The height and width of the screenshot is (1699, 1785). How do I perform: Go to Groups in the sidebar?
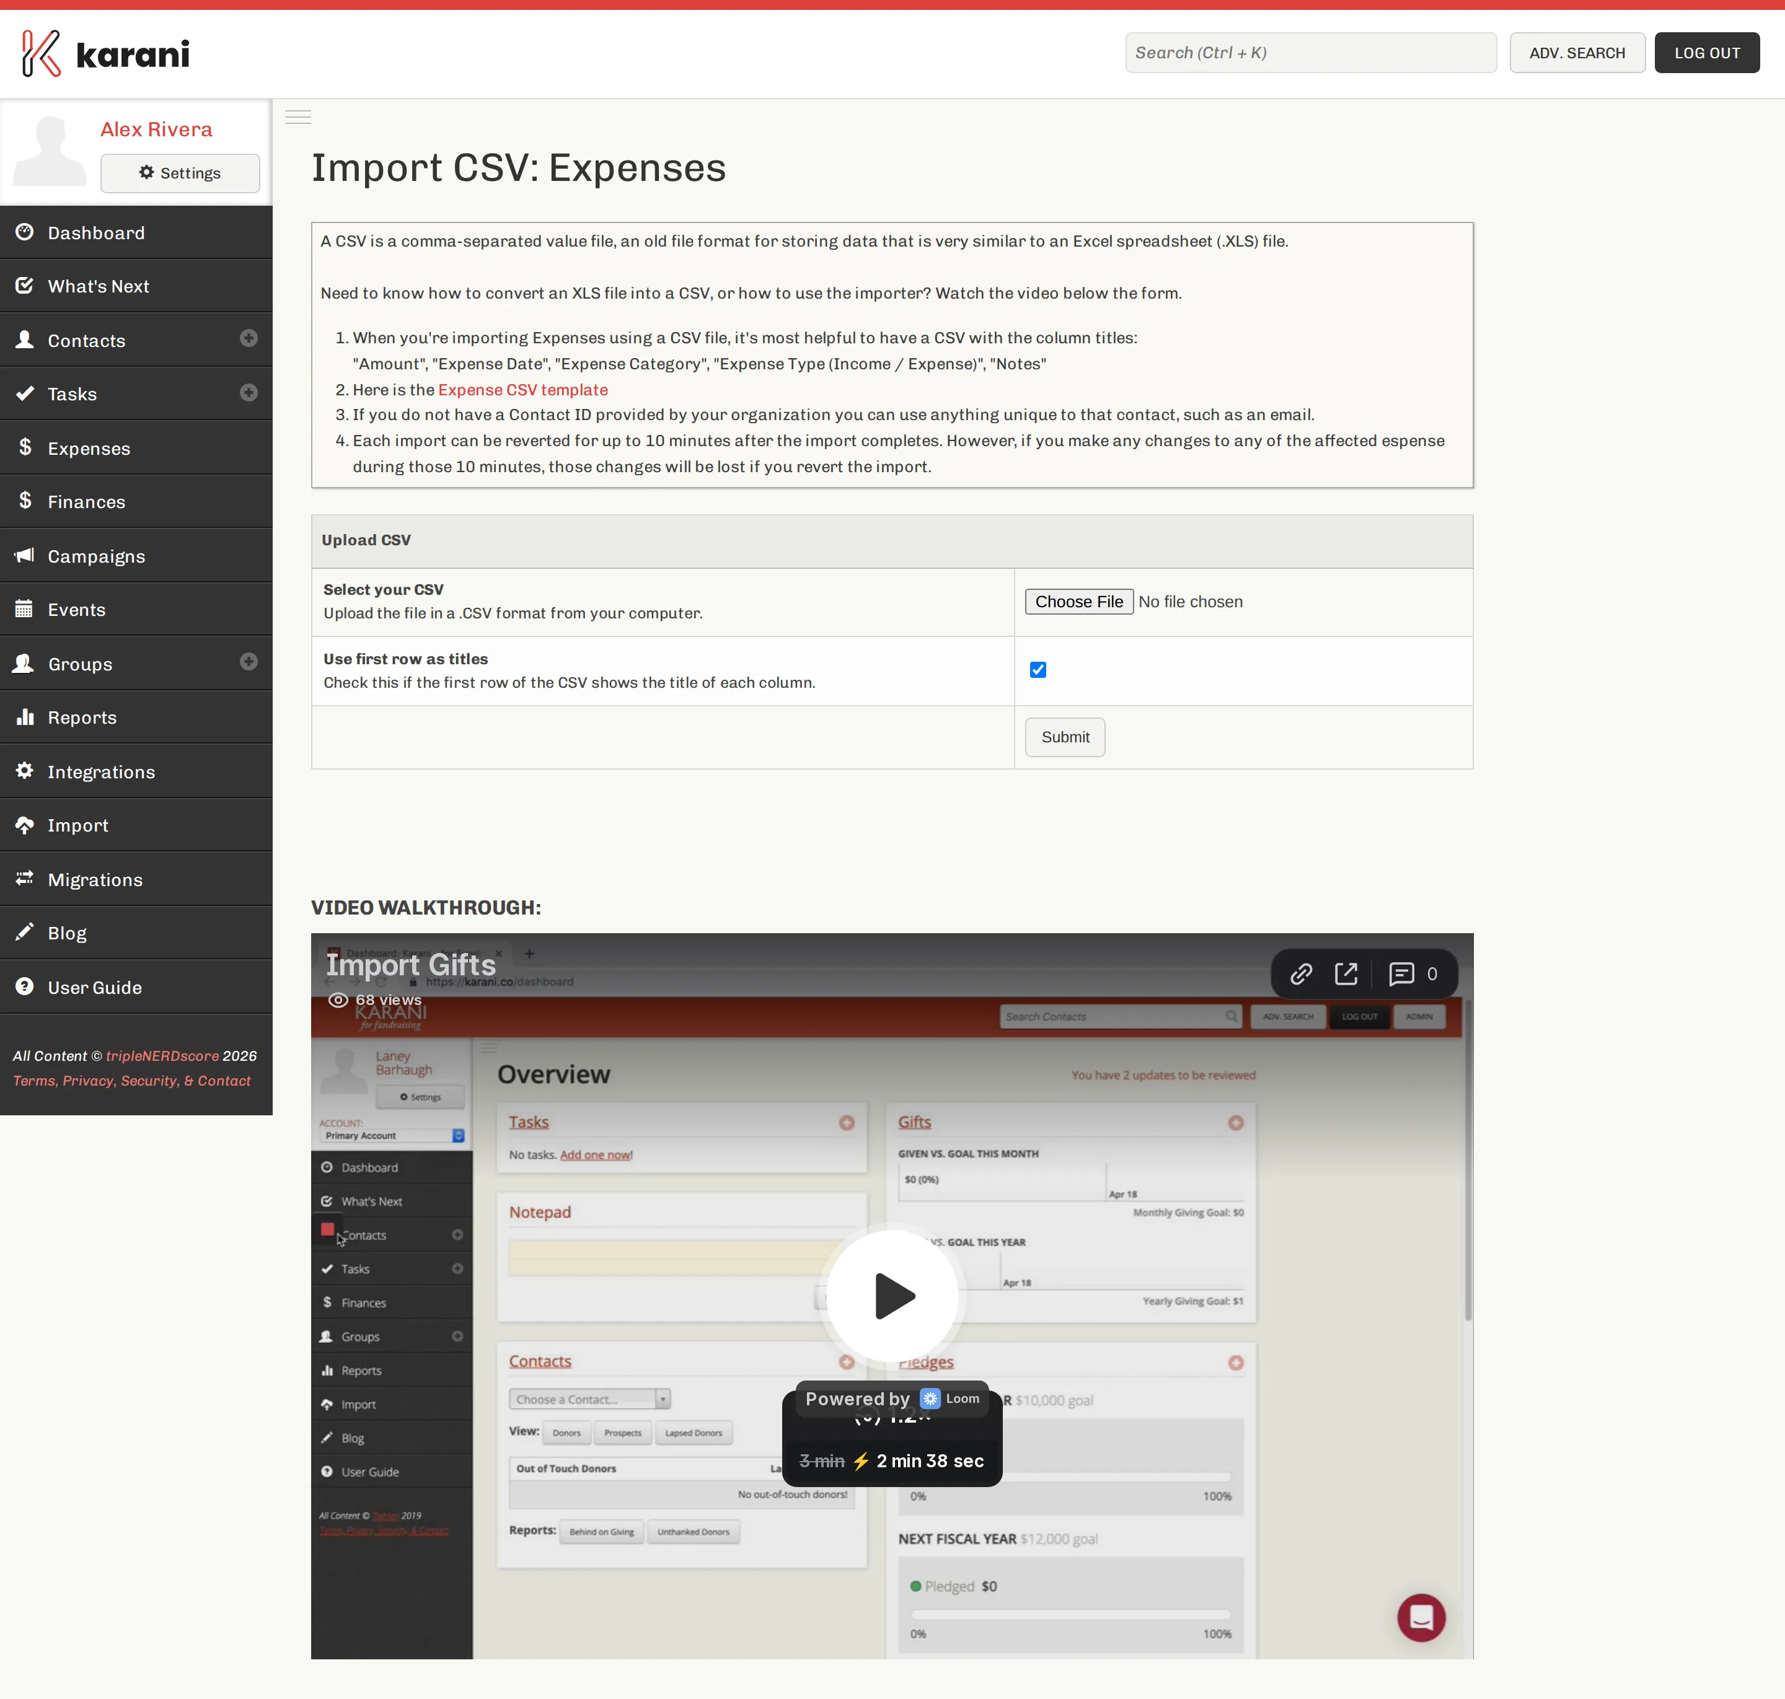click(136, 664)
